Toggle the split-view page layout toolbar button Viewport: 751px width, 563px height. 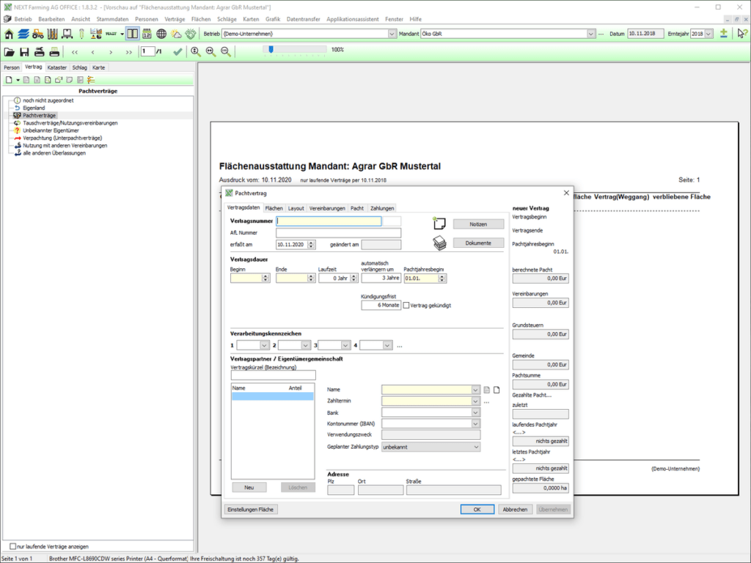(133, 33)
